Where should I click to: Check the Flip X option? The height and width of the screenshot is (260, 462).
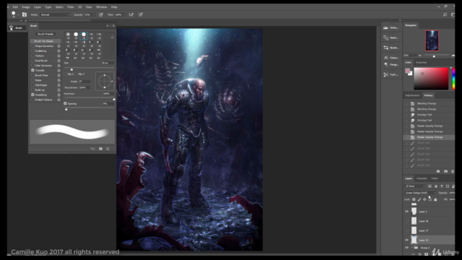coord(66,74)
